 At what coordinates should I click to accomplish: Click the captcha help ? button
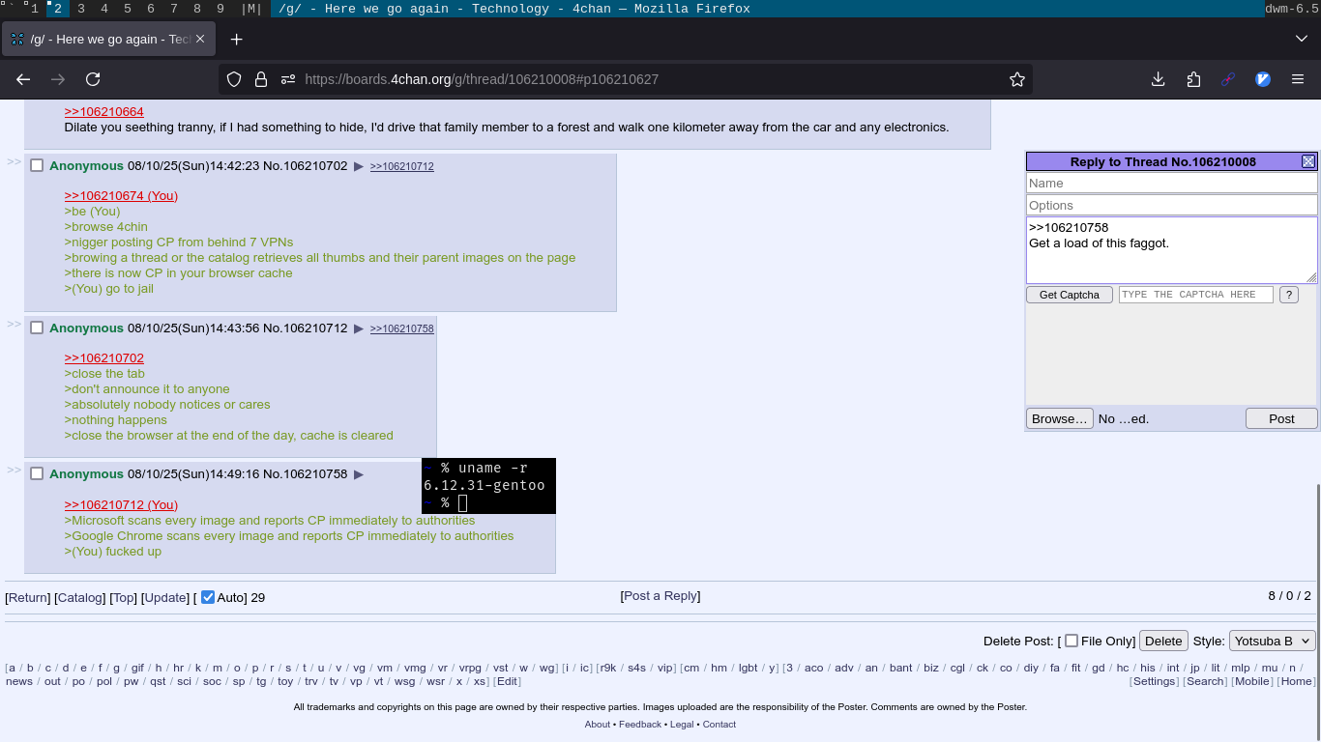point(1288,295)
